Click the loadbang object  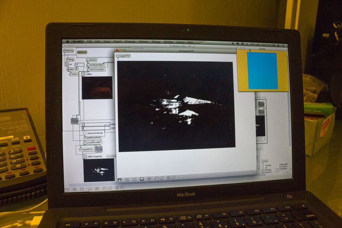(68, 51)
